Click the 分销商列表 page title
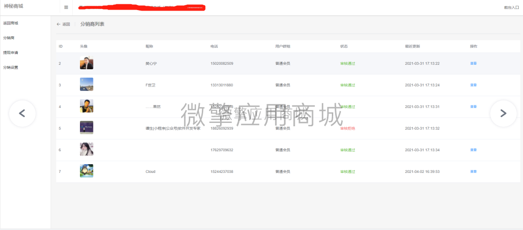This screenshot has width=523, height=230. [x=92, y=24]
